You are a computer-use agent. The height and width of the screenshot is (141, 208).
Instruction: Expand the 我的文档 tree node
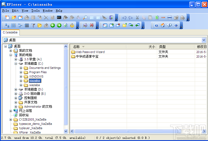(x=11, y=51)
